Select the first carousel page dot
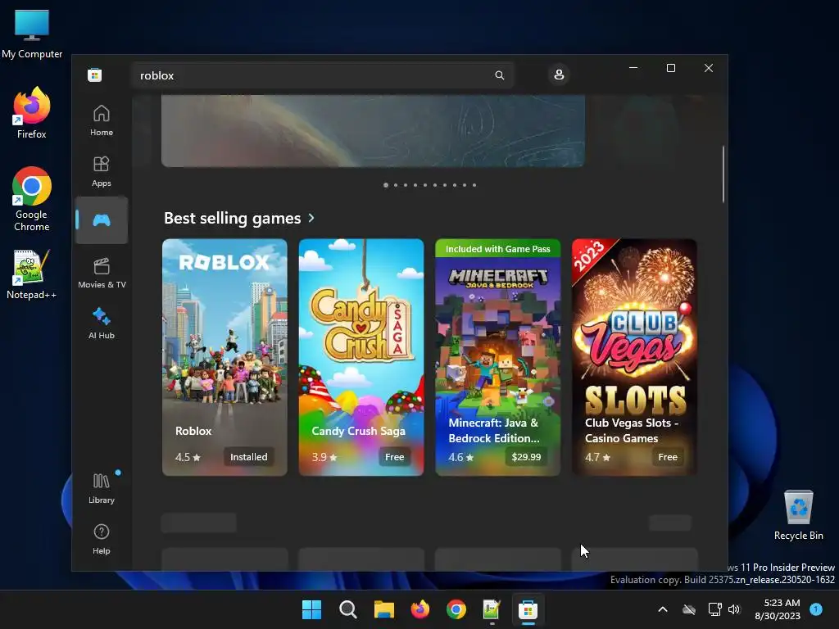839x629 pixels. pos(386,185)
